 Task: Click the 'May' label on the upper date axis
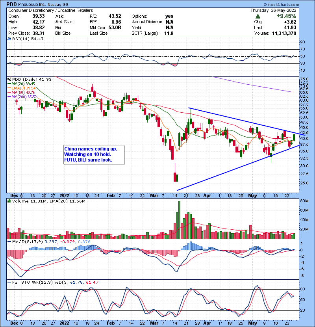coord(252,195)
